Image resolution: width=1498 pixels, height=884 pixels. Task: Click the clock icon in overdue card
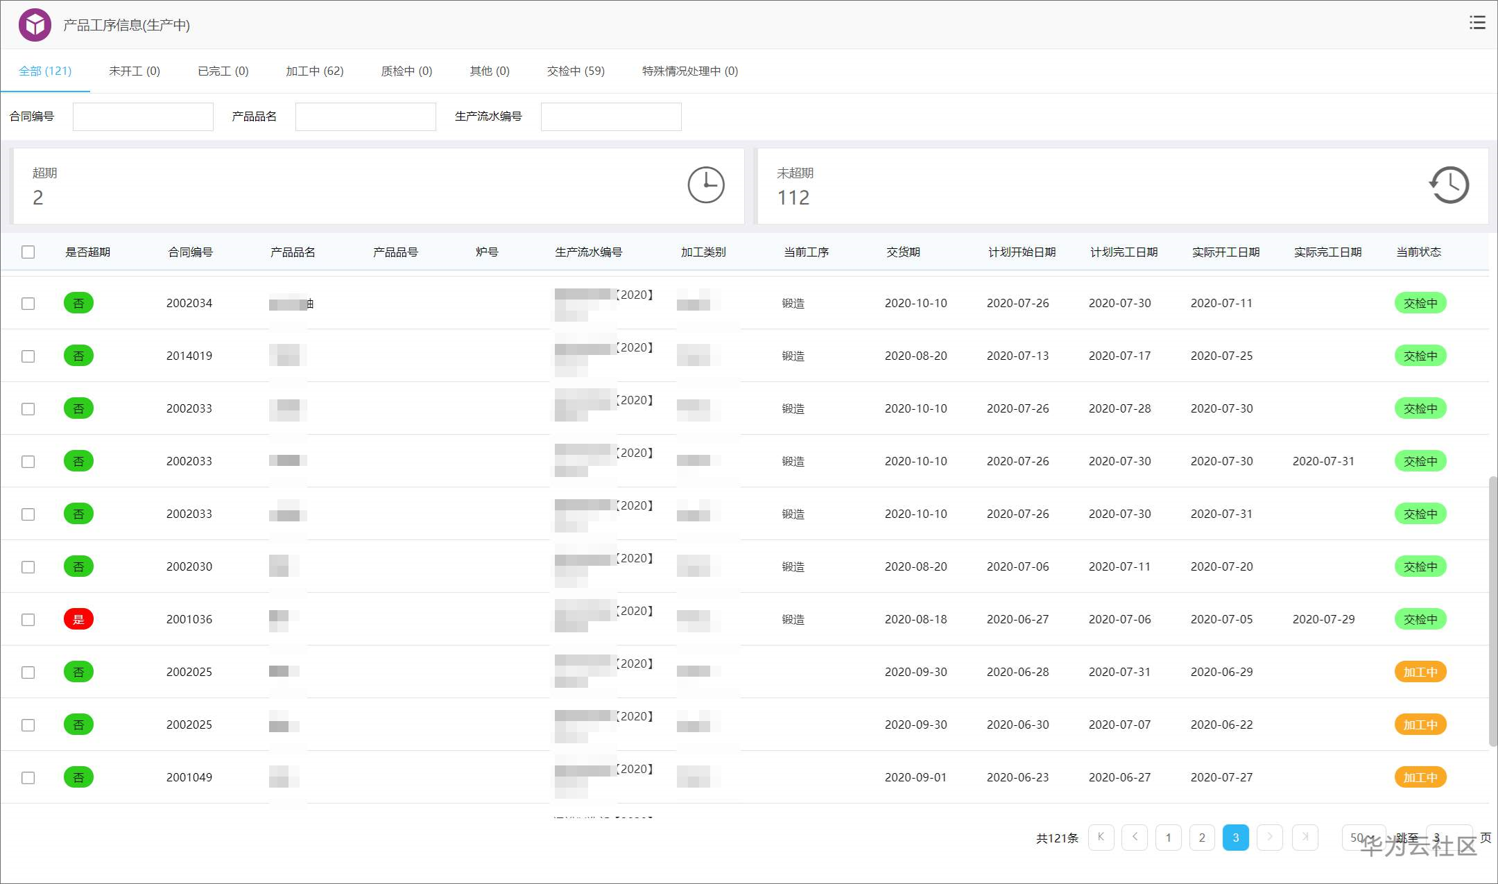706,185
